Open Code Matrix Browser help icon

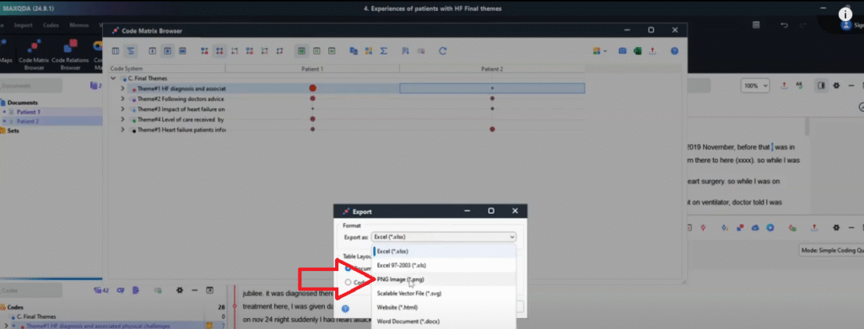click(x=674, y=51)
